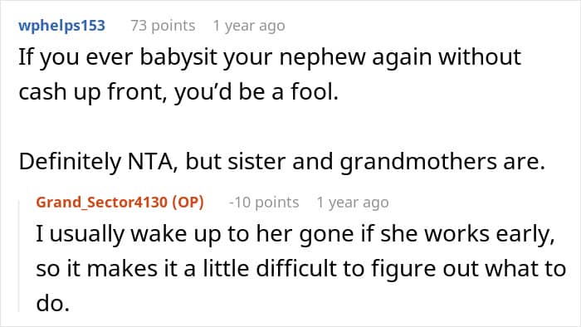
Task: Click the line "cash up front, you'd be a fool."
Action: coord(178,92)
